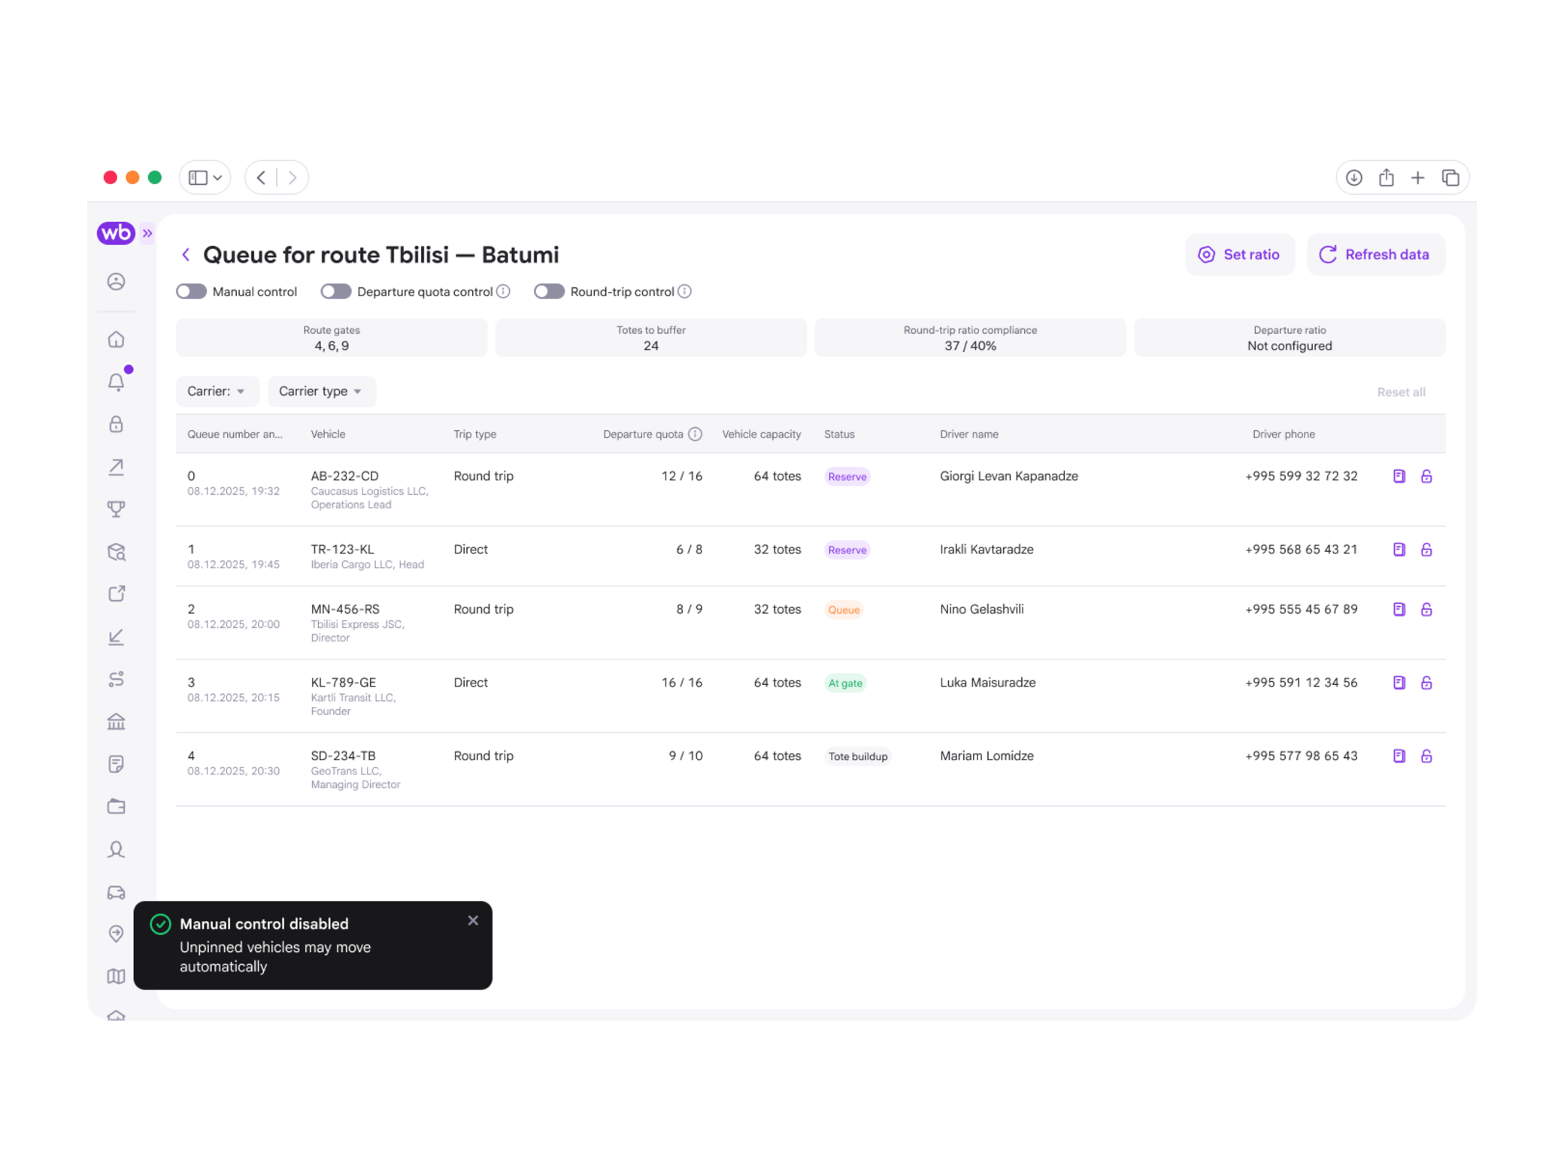Enable Manual control toggle
The height and width of the screenshot is (1173, 1564).
pos(191,292)
